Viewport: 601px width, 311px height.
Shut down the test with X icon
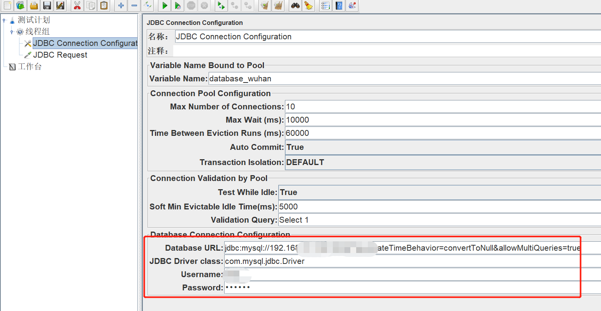point(204,5)
